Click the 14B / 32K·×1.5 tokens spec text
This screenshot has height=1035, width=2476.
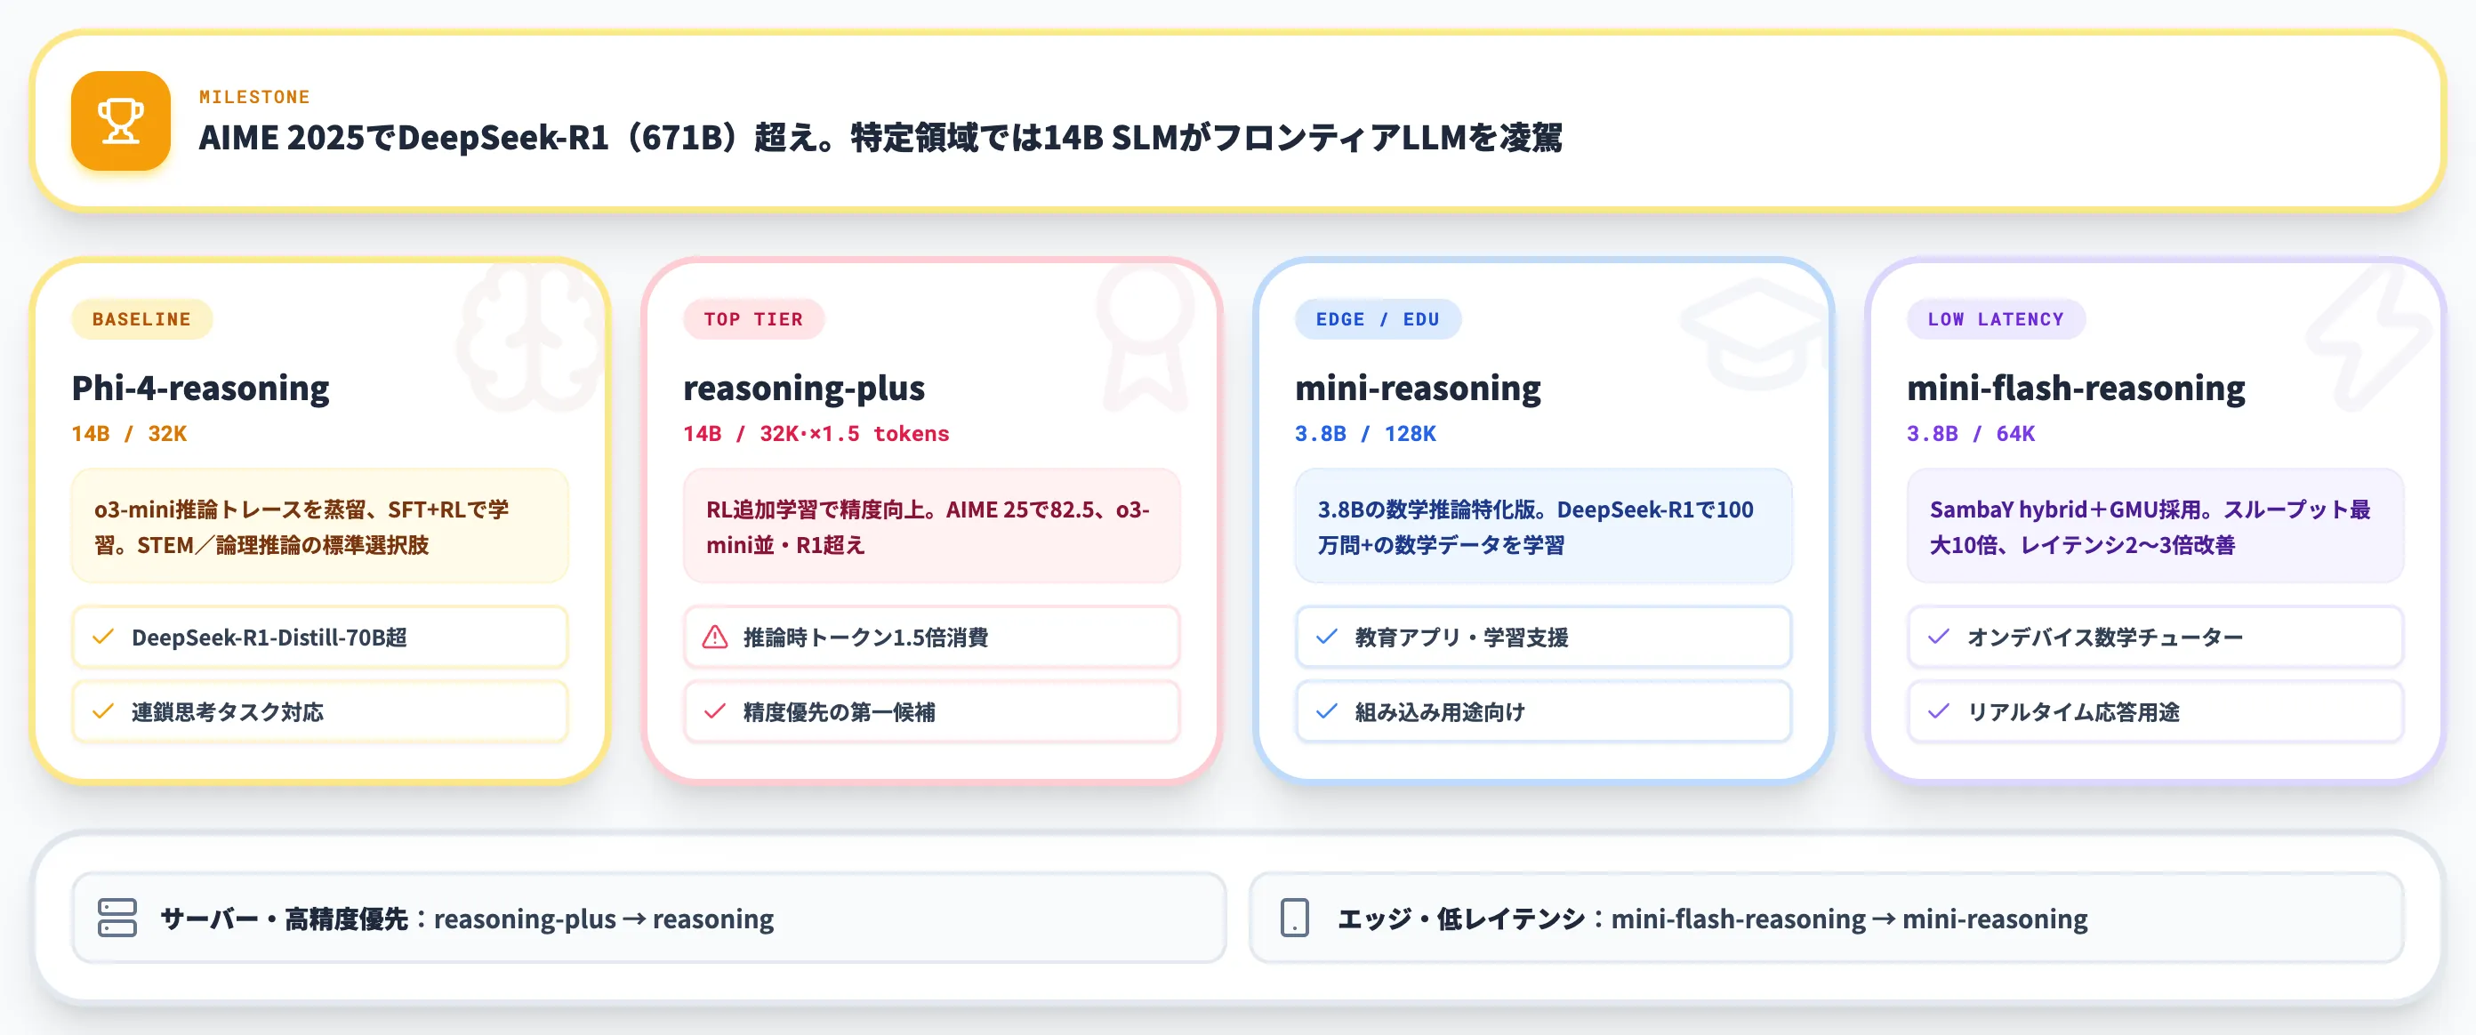816,433
